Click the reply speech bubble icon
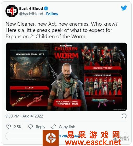This screenshot has height=146, width=133. (x=31, y=127)
